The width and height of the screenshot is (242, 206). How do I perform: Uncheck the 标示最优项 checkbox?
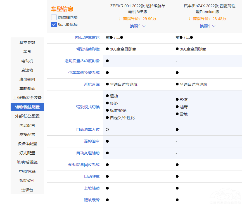click(54, 25)
